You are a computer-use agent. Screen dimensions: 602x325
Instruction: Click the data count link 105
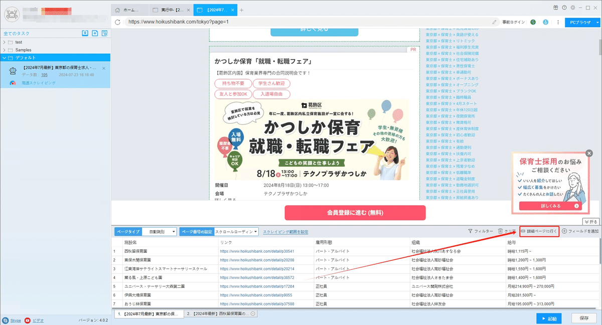44,75
